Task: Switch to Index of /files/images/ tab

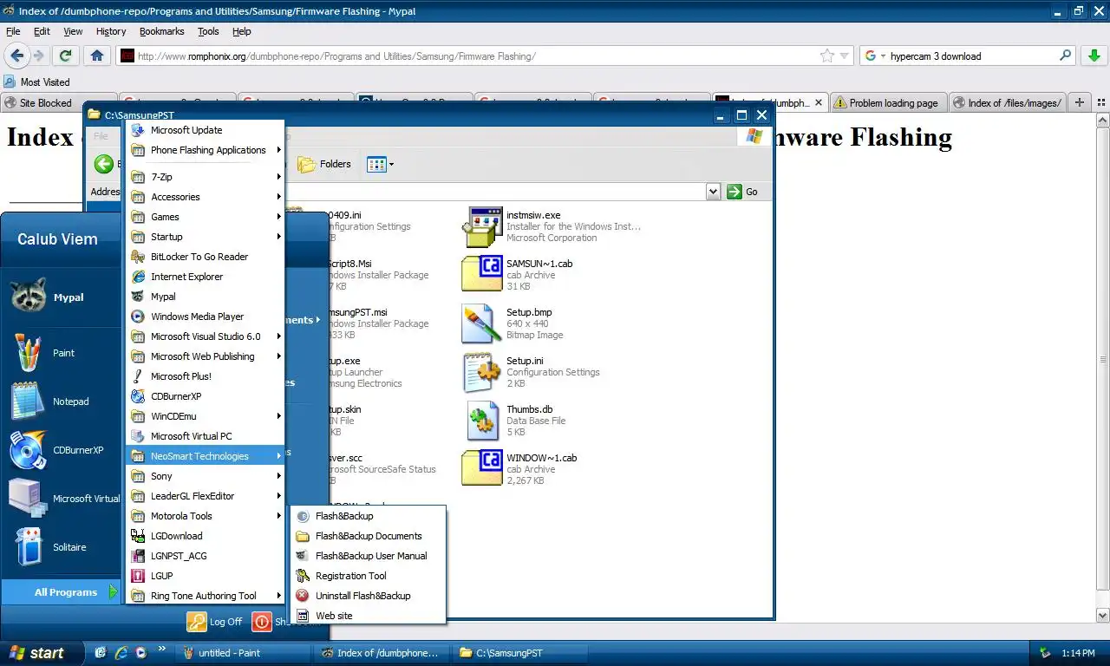Action: click(1007, 102)
